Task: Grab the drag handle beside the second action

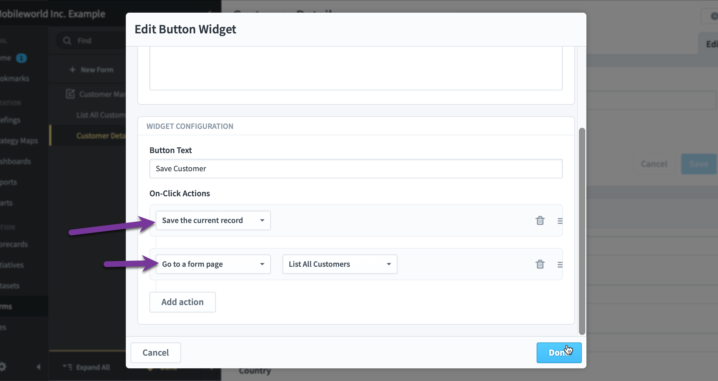Action: (x=560, y=264)
